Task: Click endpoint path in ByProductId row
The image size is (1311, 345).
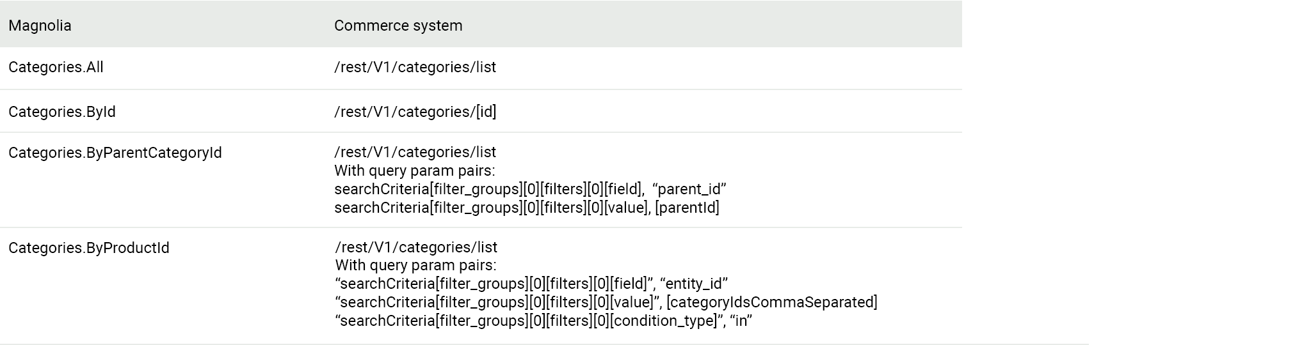Action: 416,247
